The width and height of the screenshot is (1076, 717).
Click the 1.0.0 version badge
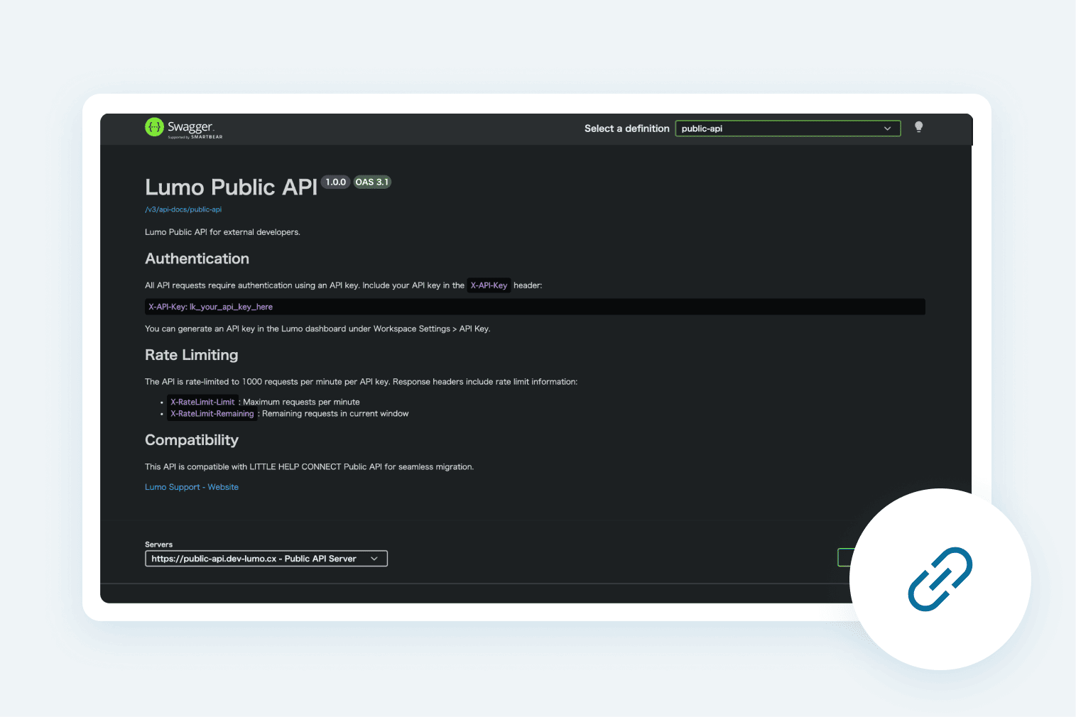(x=335, y=182)
